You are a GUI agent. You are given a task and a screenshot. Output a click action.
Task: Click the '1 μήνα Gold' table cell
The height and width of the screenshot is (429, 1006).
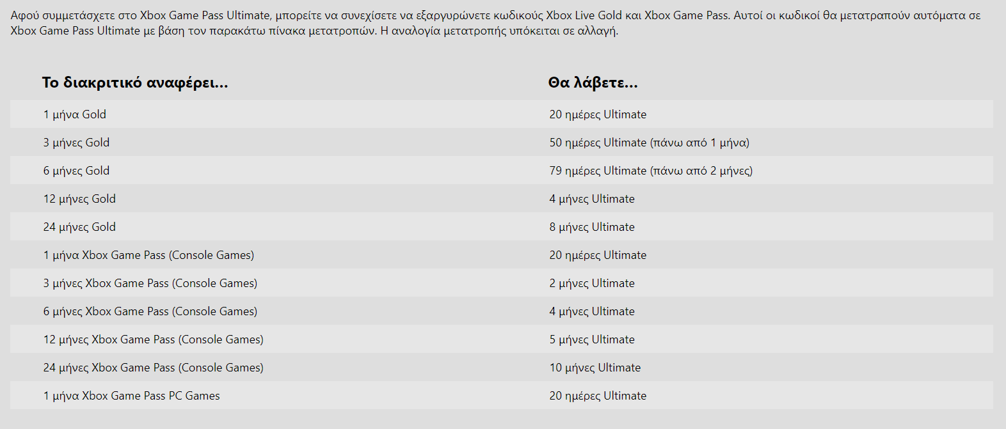tap(75, 114)
